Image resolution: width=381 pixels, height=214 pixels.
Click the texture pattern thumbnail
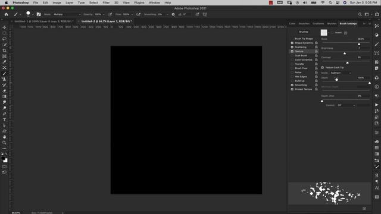tap(324, 33)
